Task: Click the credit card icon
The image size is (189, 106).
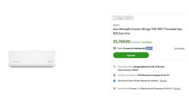Action: coord(114,48)
